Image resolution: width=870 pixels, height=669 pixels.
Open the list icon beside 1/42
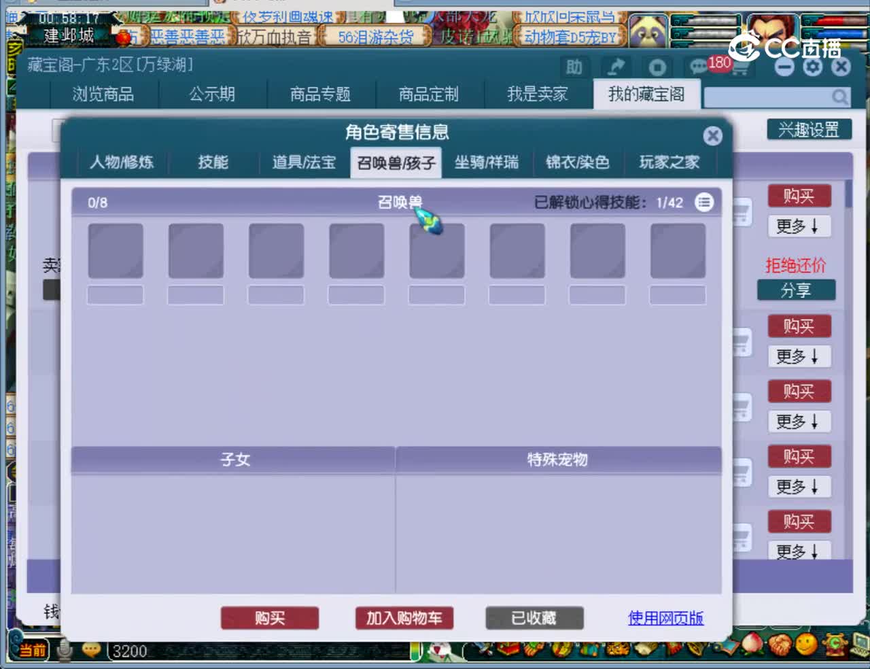(704, 202)
